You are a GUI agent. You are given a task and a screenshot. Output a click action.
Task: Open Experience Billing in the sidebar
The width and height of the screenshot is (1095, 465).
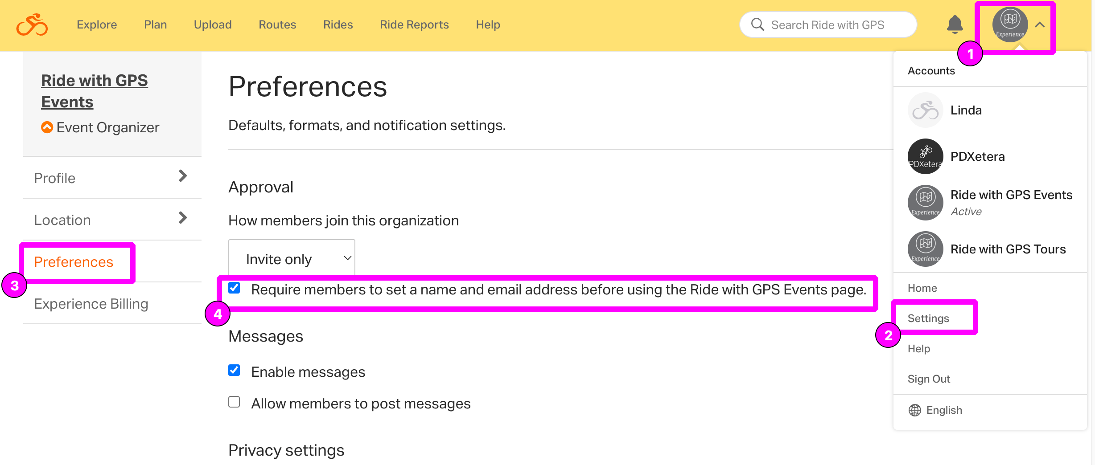(91, 304)
